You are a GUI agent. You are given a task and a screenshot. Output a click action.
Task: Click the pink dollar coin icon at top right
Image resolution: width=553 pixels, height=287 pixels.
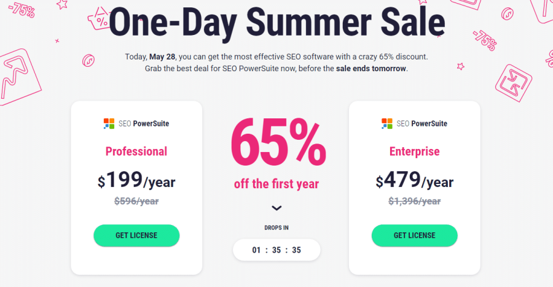pyautogui.click(x=507, y=15)
